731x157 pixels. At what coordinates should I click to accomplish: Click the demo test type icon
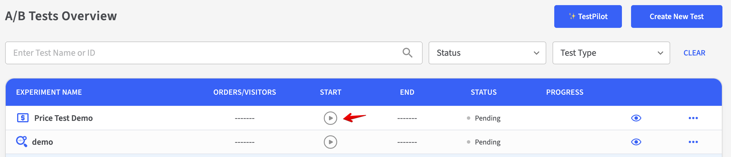(21, 141)
